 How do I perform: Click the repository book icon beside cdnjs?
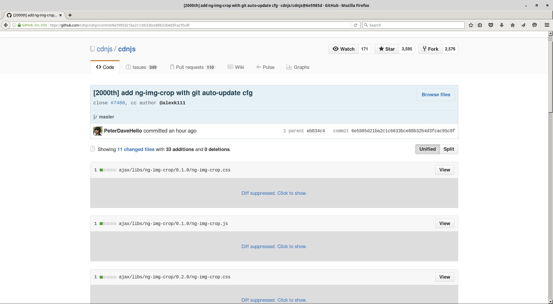click(92, 49)
